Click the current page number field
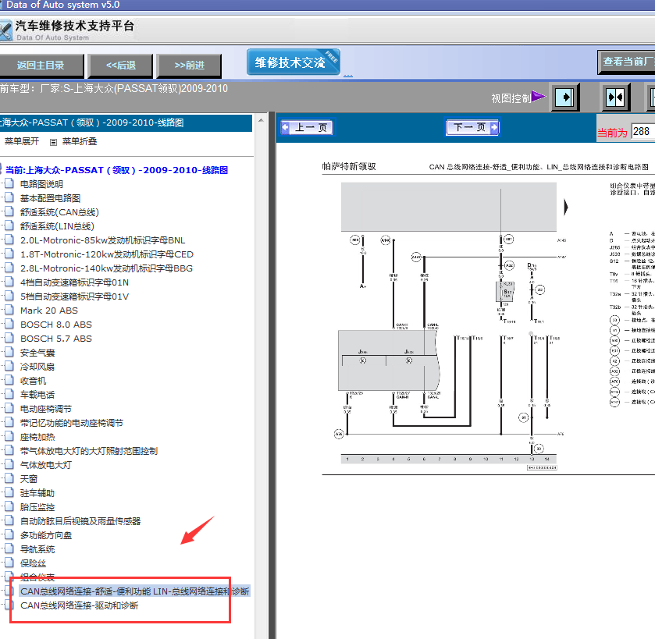Screen dimensions: 655x639 643,133
